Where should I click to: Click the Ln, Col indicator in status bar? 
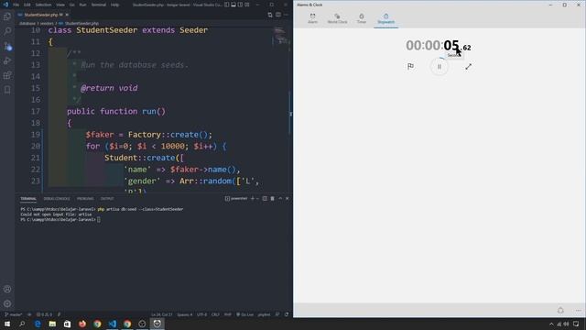162,314
